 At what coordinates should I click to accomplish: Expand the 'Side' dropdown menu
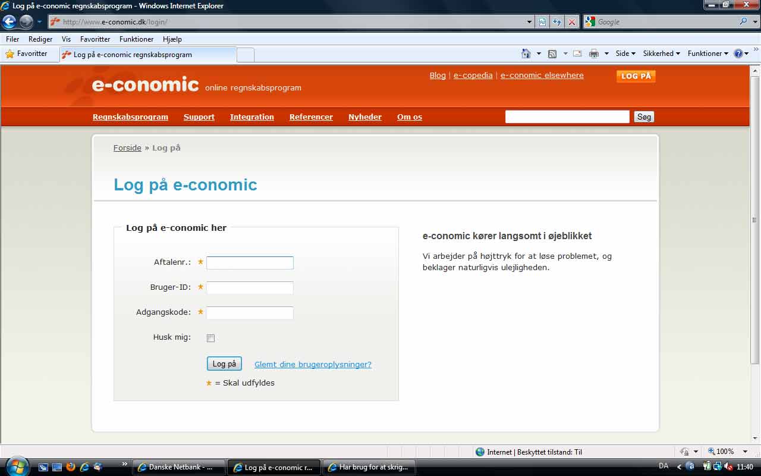pyautogui.click(x=625, y=54)
